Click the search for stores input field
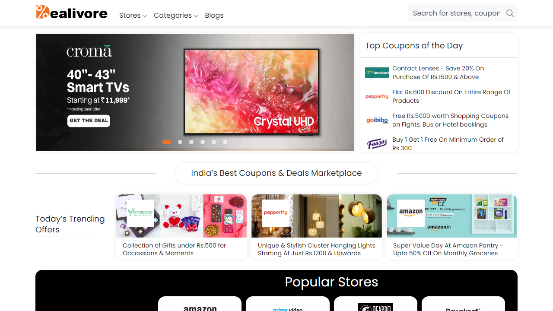The width and height of the screenshot is (553, 311). click(456, 13)
